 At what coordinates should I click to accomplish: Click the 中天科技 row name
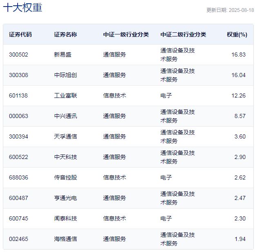tap(65, 157)
